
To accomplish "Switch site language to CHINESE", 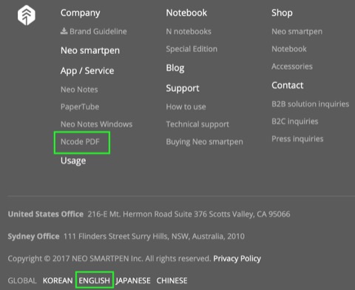I will click(x=172, y=280).
